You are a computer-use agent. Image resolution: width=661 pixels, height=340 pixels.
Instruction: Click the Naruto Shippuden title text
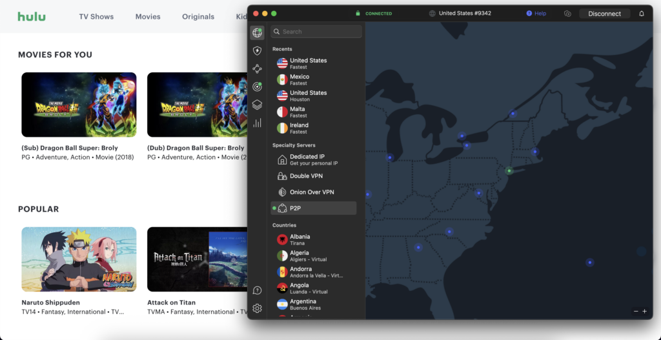(x=50, y=303)
